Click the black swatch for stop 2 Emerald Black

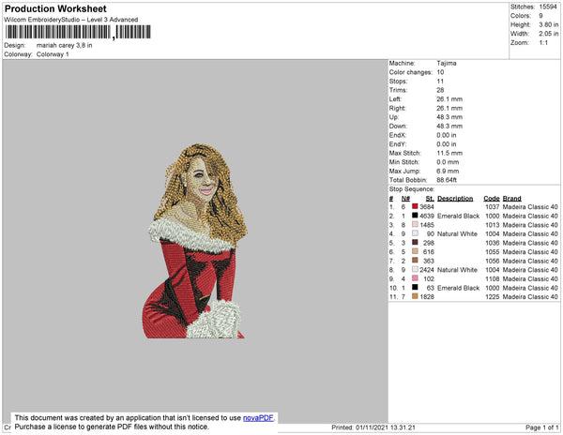click(x=415, y=216)
